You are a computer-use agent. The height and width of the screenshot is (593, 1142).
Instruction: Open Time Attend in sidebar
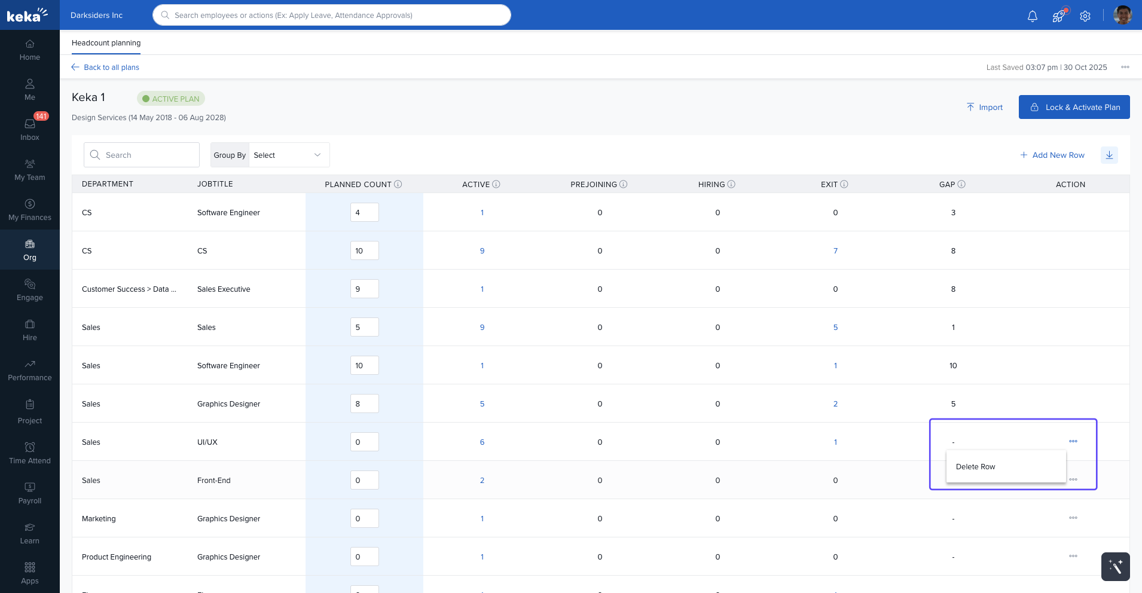click(x=30, y=453)
